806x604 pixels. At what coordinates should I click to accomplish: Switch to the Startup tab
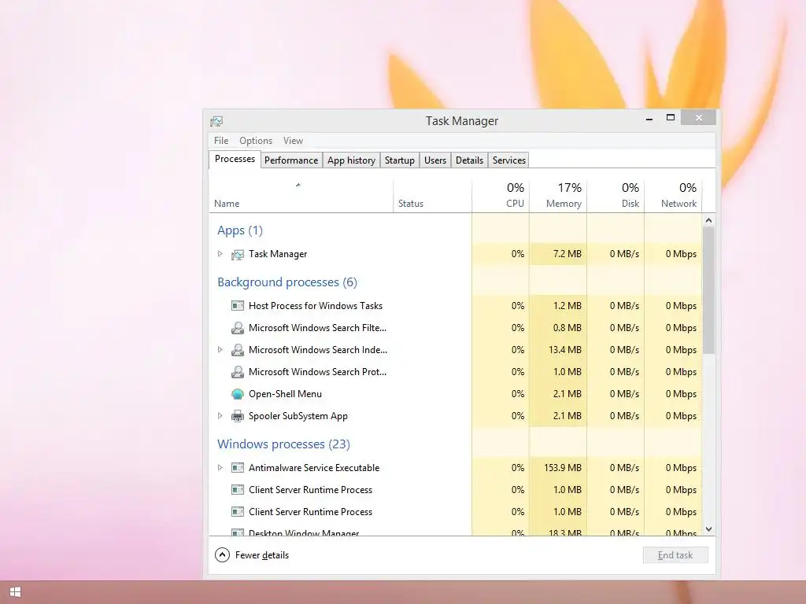click(400, 160)
